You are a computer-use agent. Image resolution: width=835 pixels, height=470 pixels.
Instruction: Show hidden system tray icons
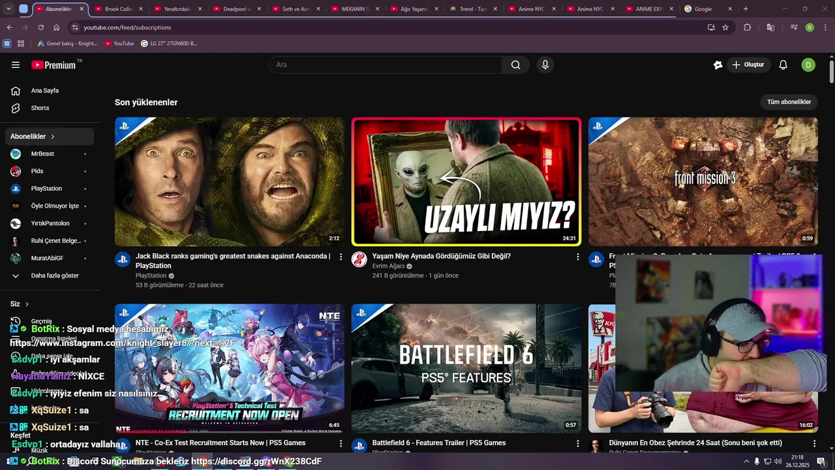click(x=746, y=462)
